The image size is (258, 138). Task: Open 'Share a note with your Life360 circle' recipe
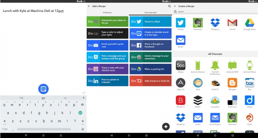[x=107, y=69]
